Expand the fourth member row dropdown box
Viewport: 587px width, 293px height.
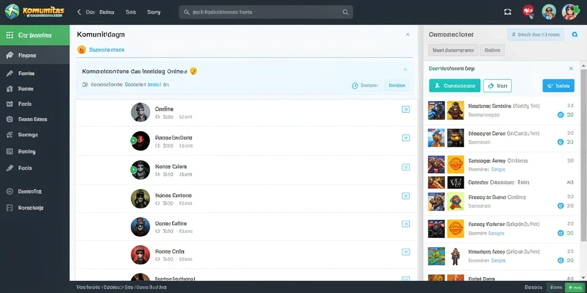pos(405,196)
